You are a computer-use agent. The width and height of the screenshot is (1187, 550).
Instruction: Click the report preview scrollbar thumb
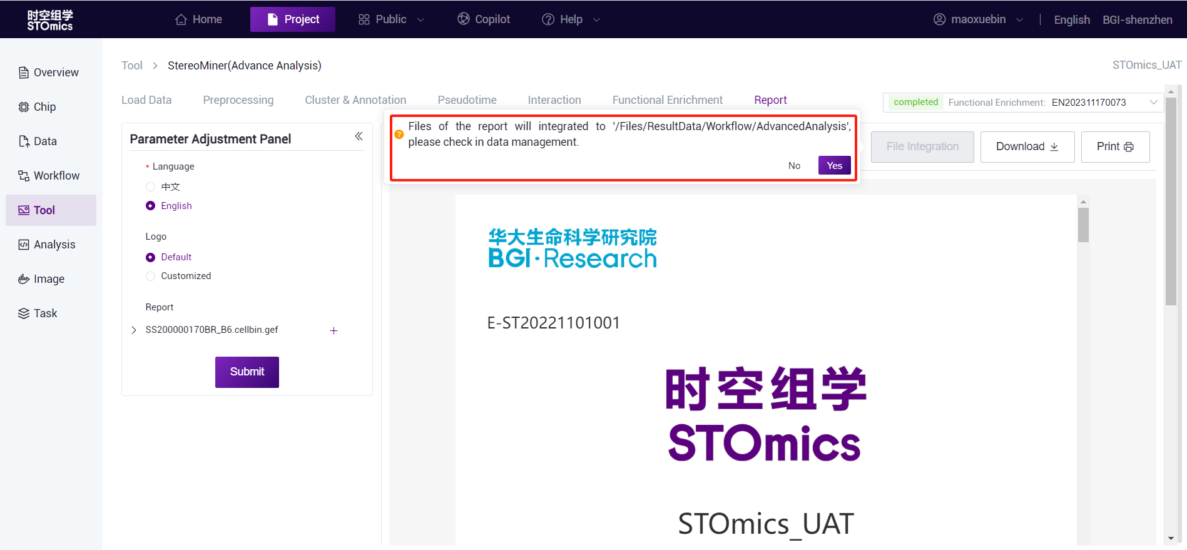(1083, 225)
